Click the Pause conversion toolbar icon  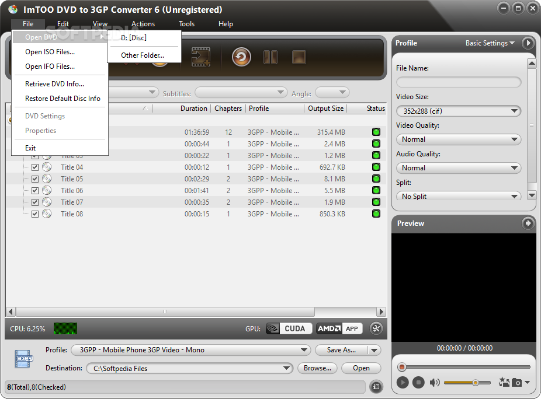coord(270,57)
